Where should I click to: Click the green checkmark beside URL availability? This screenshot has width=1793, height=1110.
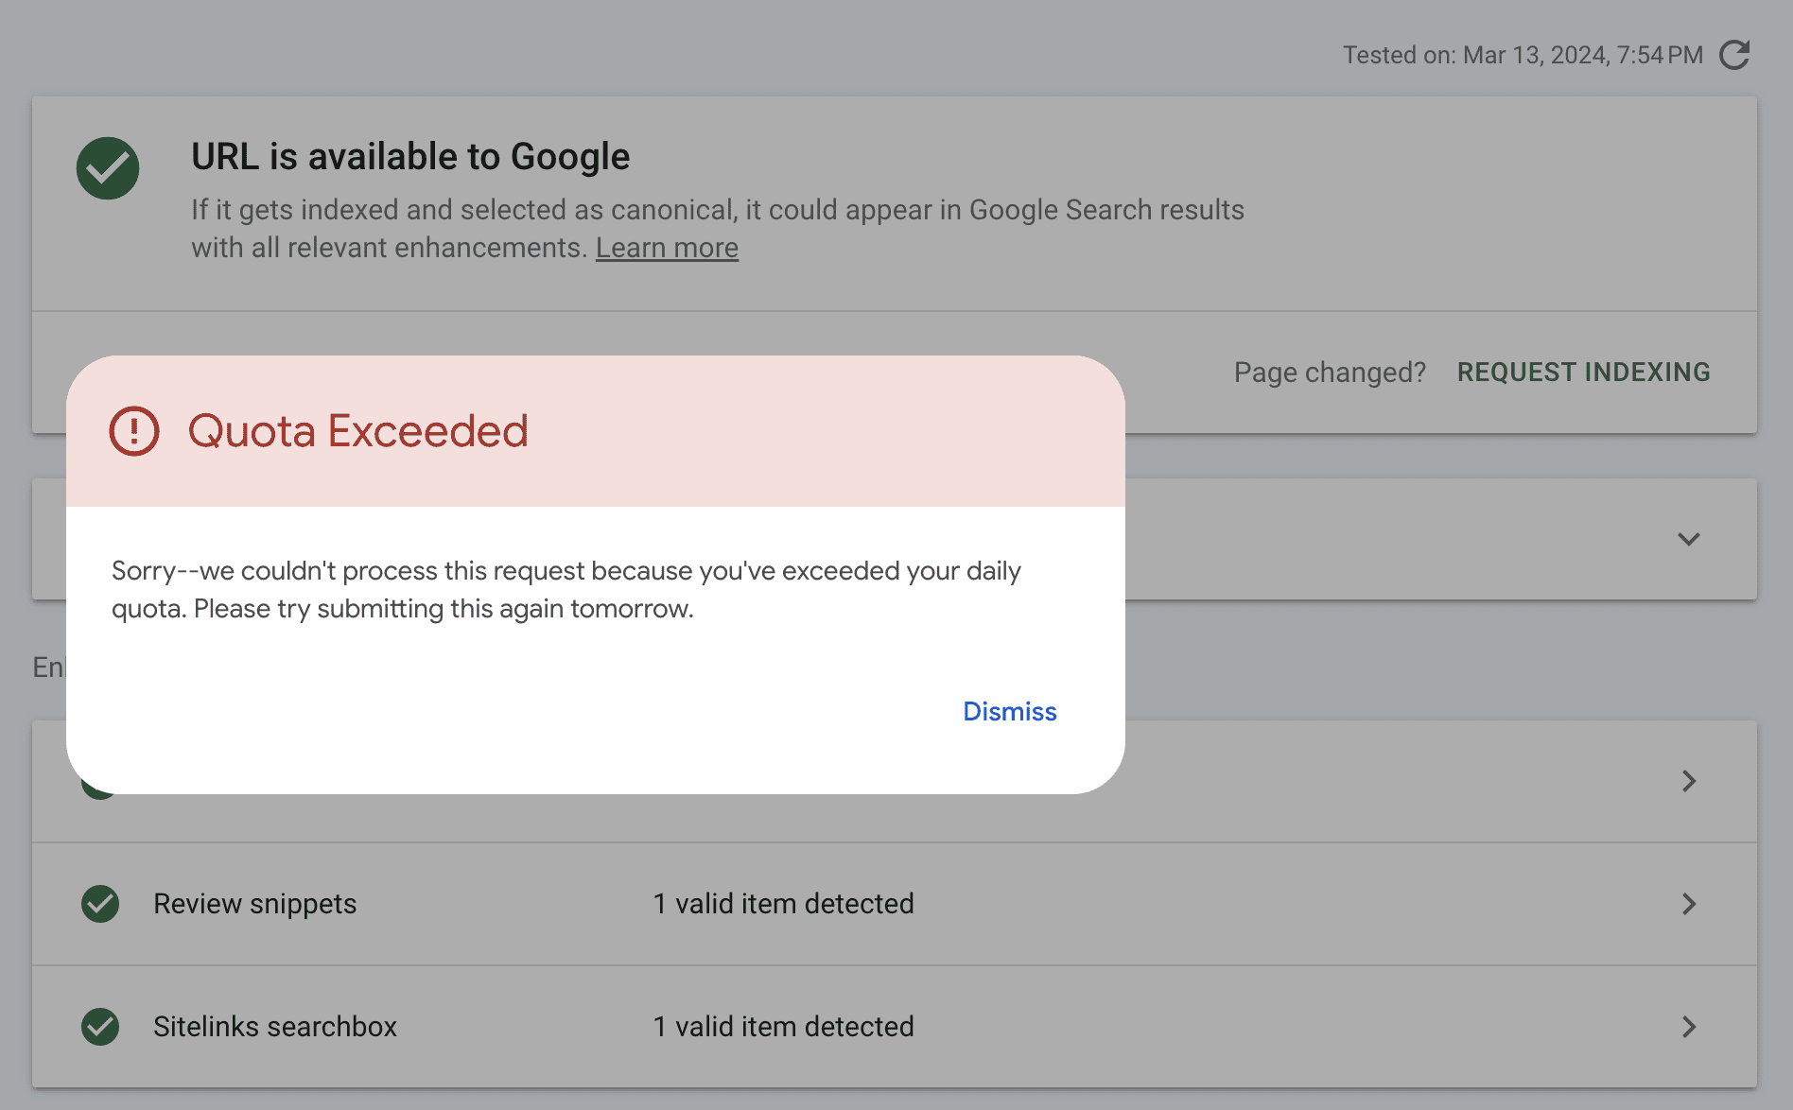(108, 168)
